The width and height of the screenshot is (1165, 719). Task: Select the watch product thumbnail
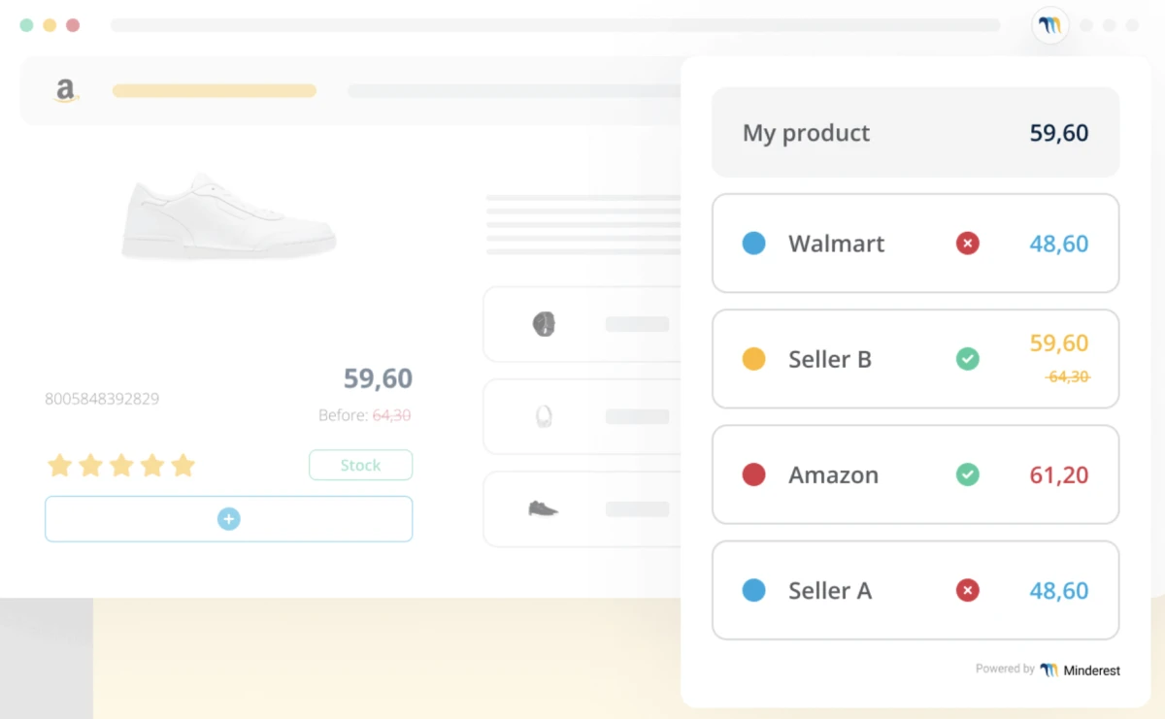click(544, 324)
